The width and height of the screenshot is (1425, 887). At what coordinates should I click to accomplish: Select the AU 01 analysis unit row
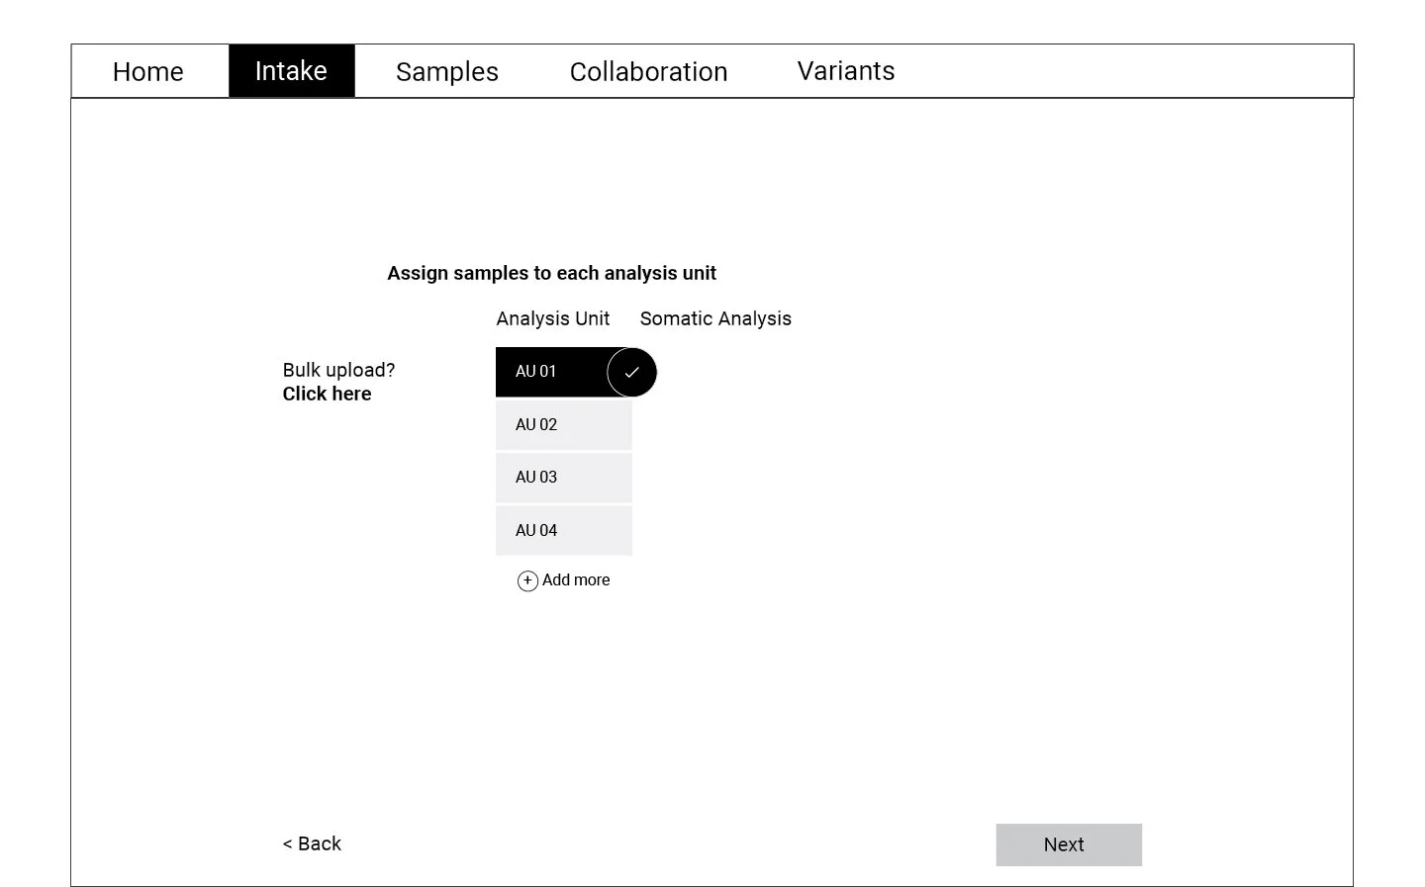tap(563, 372)
